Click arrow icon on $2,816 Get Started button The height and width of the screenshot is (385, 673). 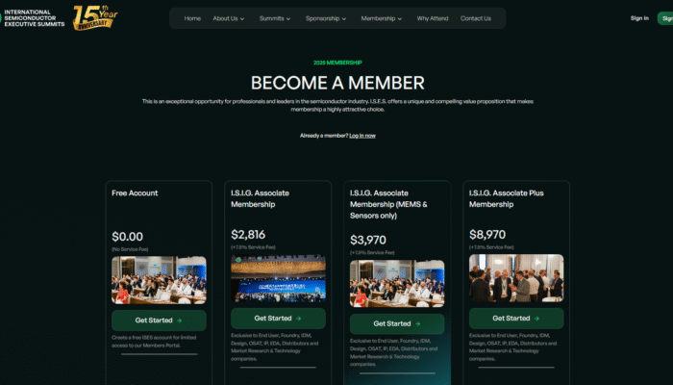coord(299,319)
